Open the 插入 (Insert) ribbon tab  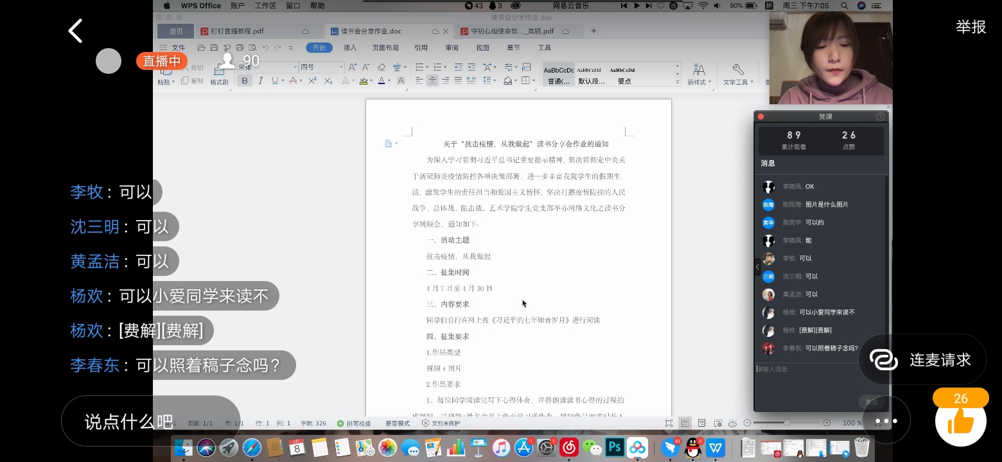(x=350, y=47)
